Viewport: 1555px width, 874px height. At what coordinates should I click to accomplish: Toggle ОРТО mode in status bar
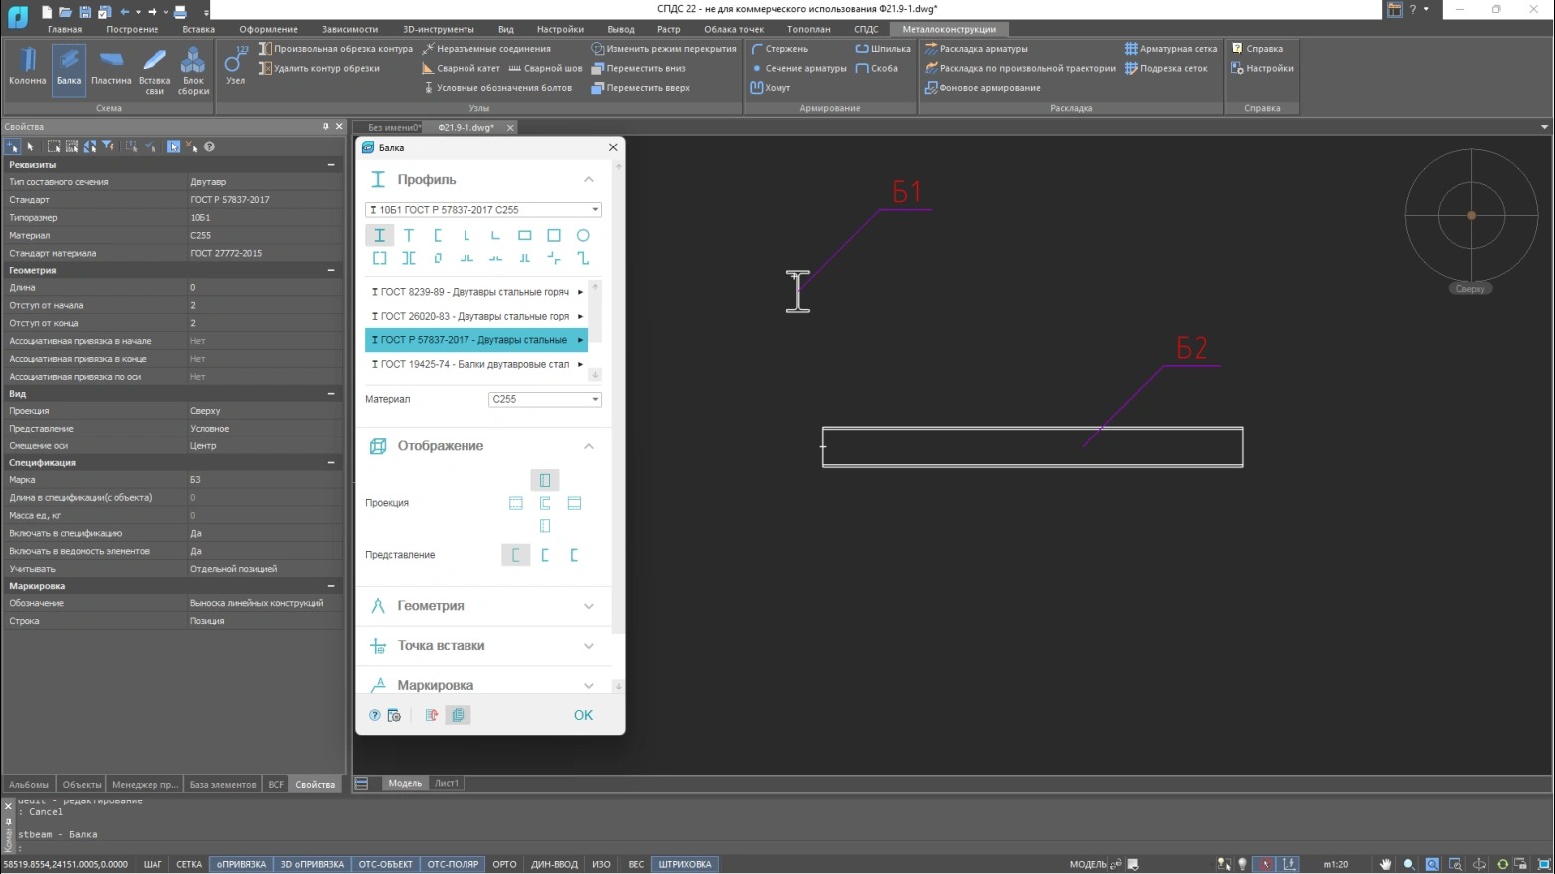[504, 864]
